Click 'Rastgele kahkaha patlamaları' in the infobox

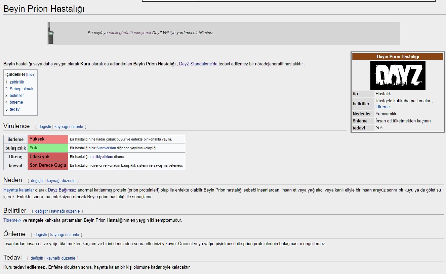click(404, 101)
